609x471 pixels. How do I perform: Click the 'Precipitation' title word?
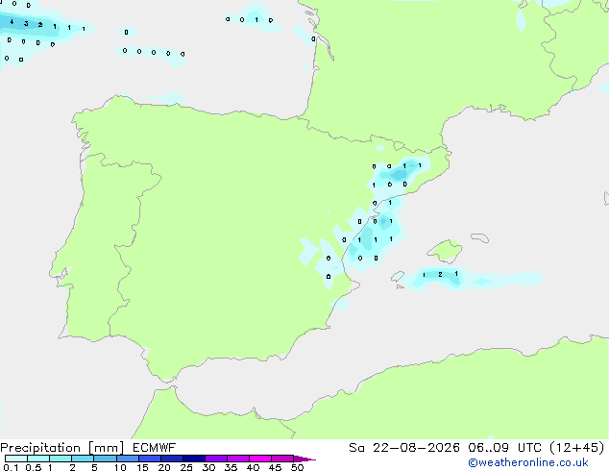point(40,448)
